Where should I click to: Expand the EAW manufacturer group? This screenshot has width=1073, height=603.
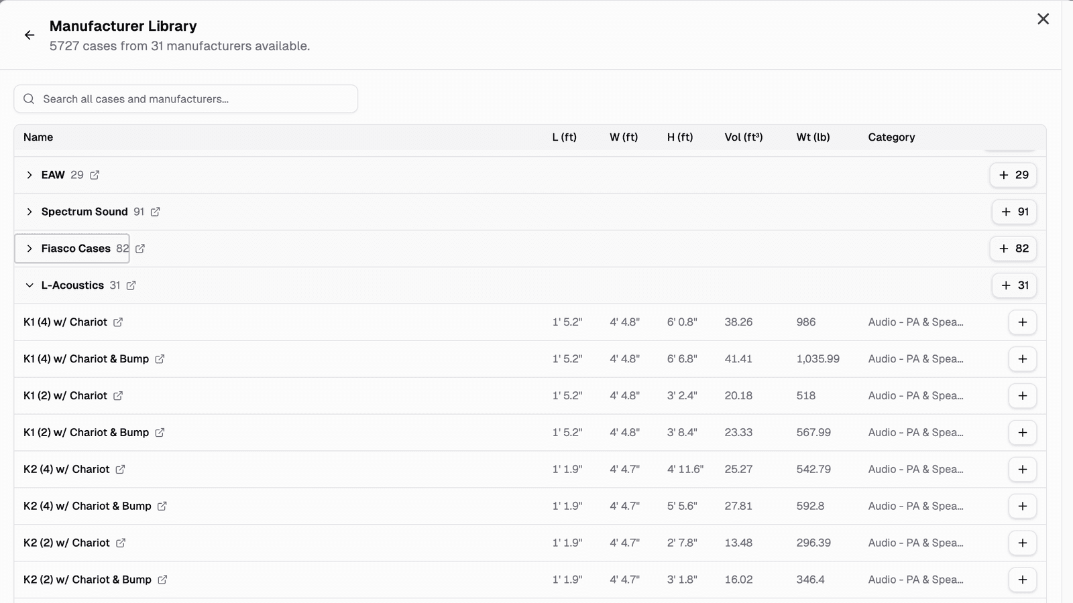coord(30,175)
